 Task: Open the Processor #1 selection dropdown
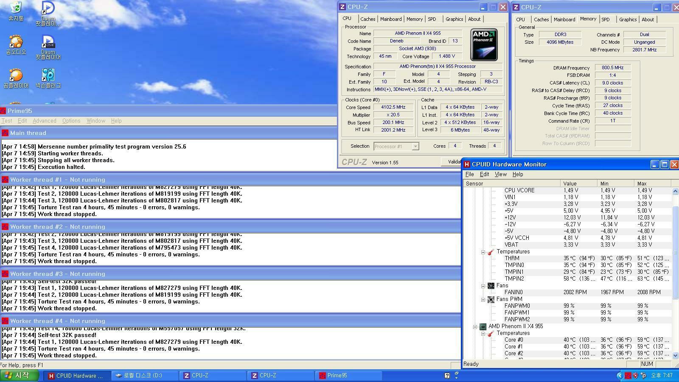click(x=415, y=146)
